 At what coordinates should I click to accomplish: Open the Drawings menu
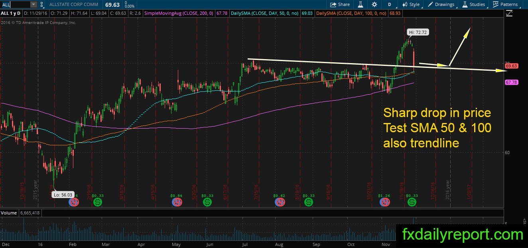[x=441, y=4]
